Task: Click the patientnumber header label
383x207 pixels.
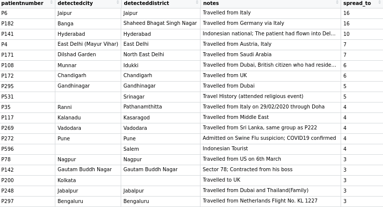Action: click(22, 3)
